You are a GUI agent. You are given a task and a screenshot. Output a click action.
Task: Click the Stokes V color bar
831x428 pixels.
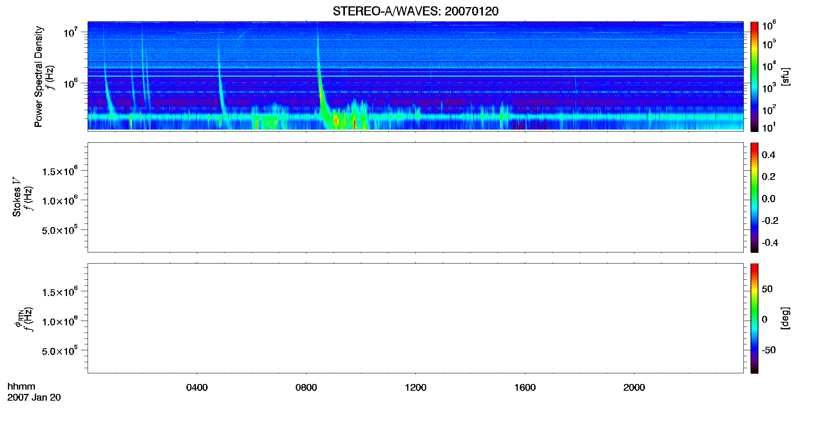(x=754, y=197)
